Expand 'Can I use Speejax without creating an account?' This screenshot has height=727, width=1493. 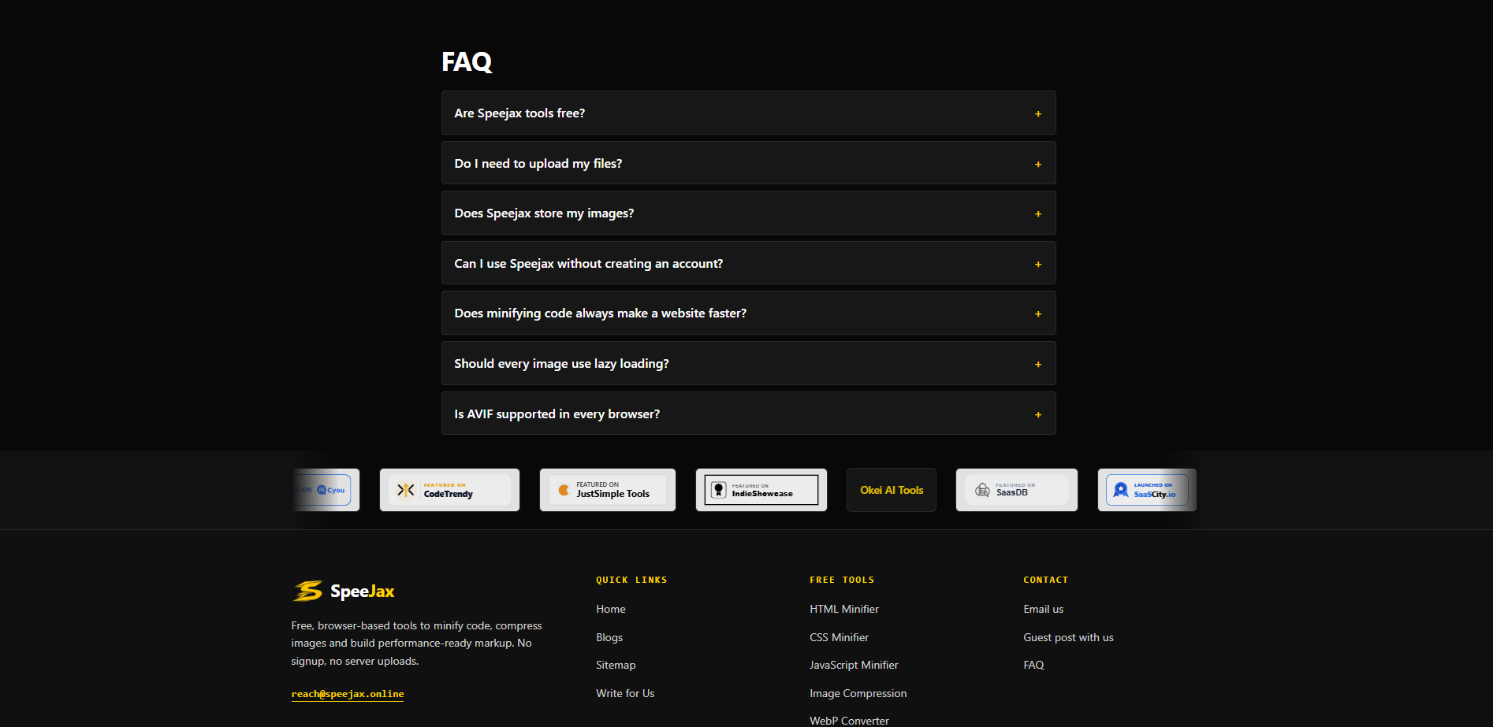tap(748, 263)
